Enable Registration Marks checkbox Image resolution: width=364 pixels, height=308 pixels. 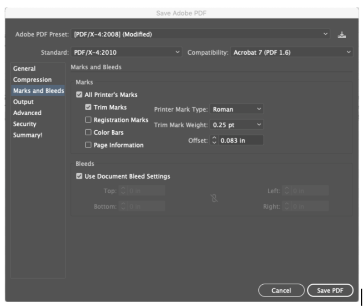[88, 120]
